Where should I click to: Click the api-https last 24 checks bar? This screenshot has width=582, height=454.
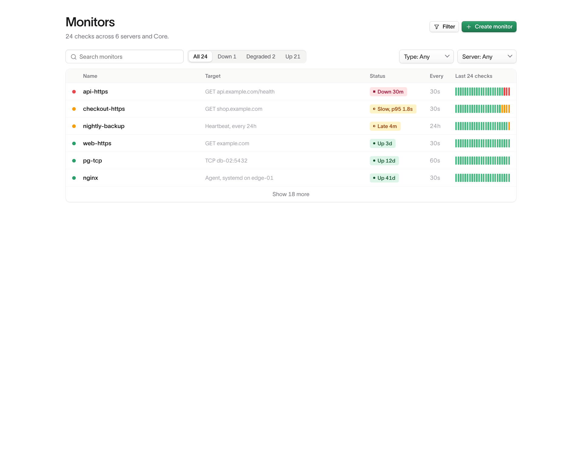[x=483, y=92]
